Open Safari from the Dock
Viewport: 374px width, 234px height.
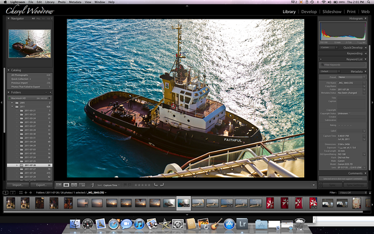113,224
